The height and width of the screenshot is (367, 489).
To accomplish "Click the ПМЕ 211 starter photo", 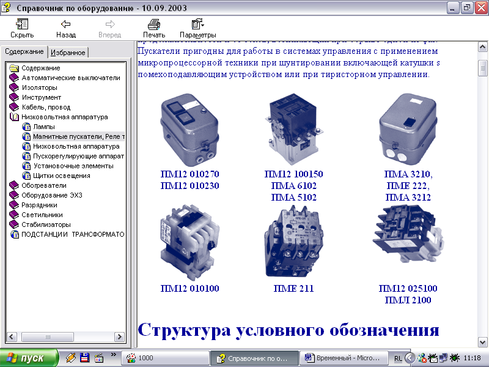I will coord(293,241).
